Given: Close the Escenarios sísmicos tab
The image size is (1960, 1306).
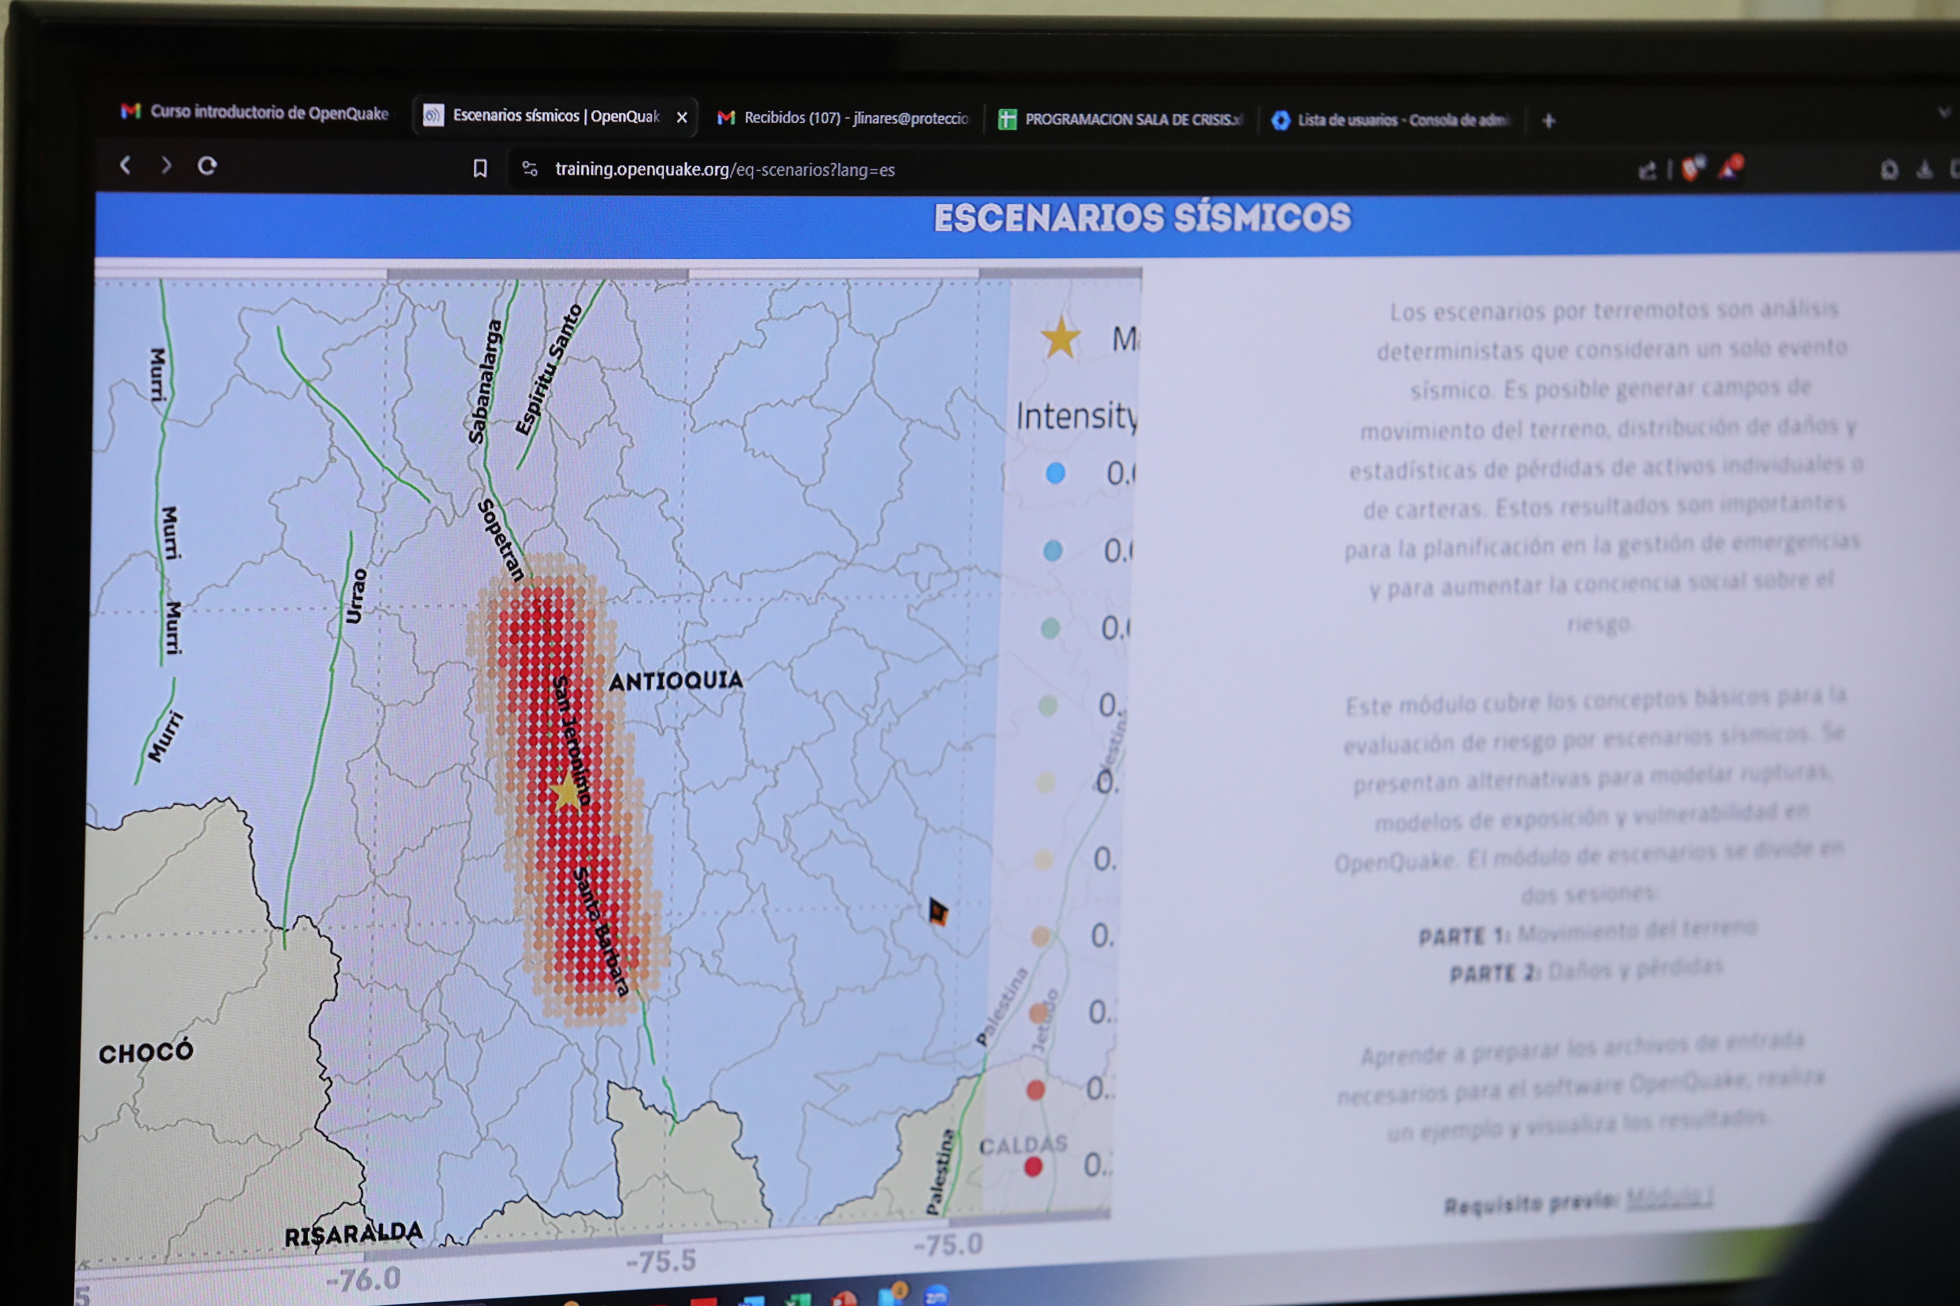Looking at the screenshot, I should pyautogui.click(x=682, y=118).
